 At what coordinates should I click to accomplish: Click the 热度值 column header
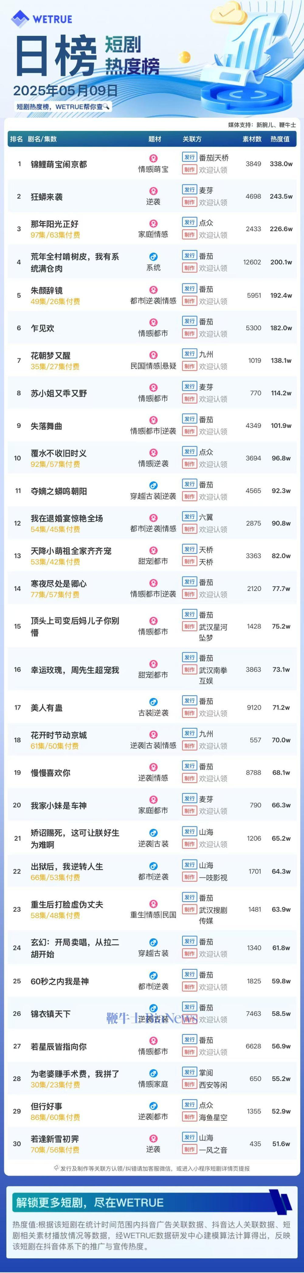click(x=280, y=140)
